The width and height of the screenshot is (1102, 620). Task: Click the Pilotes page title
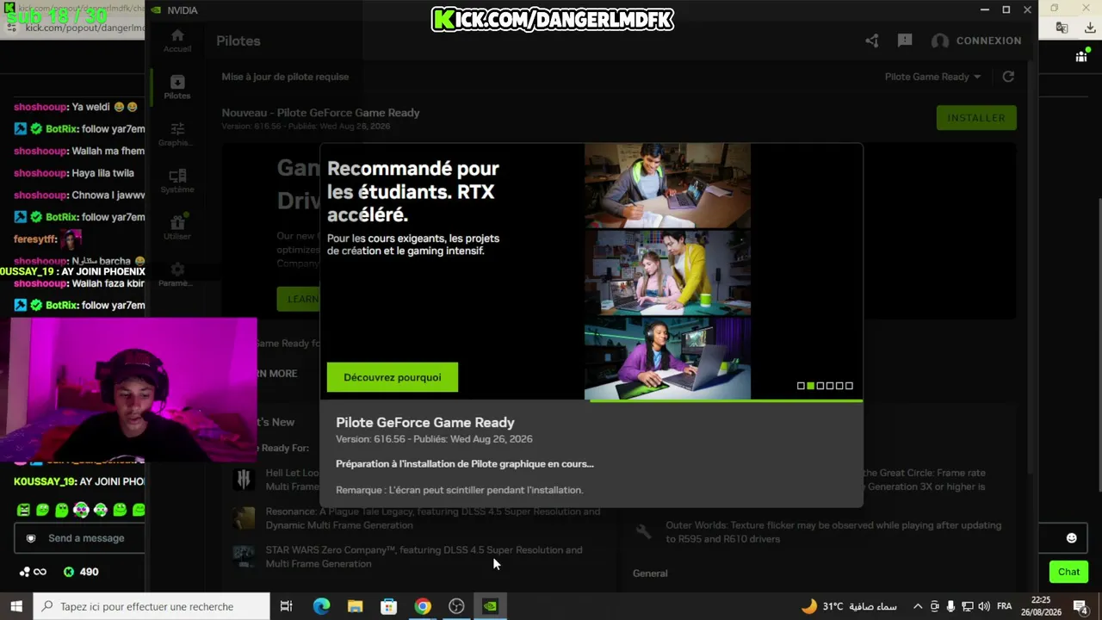point(238,40)
